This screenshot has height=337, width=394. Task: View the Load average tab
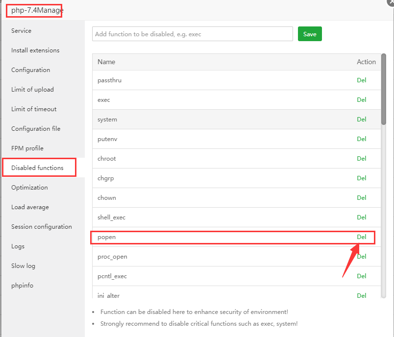pyautogui.click(x=30, y=207)
